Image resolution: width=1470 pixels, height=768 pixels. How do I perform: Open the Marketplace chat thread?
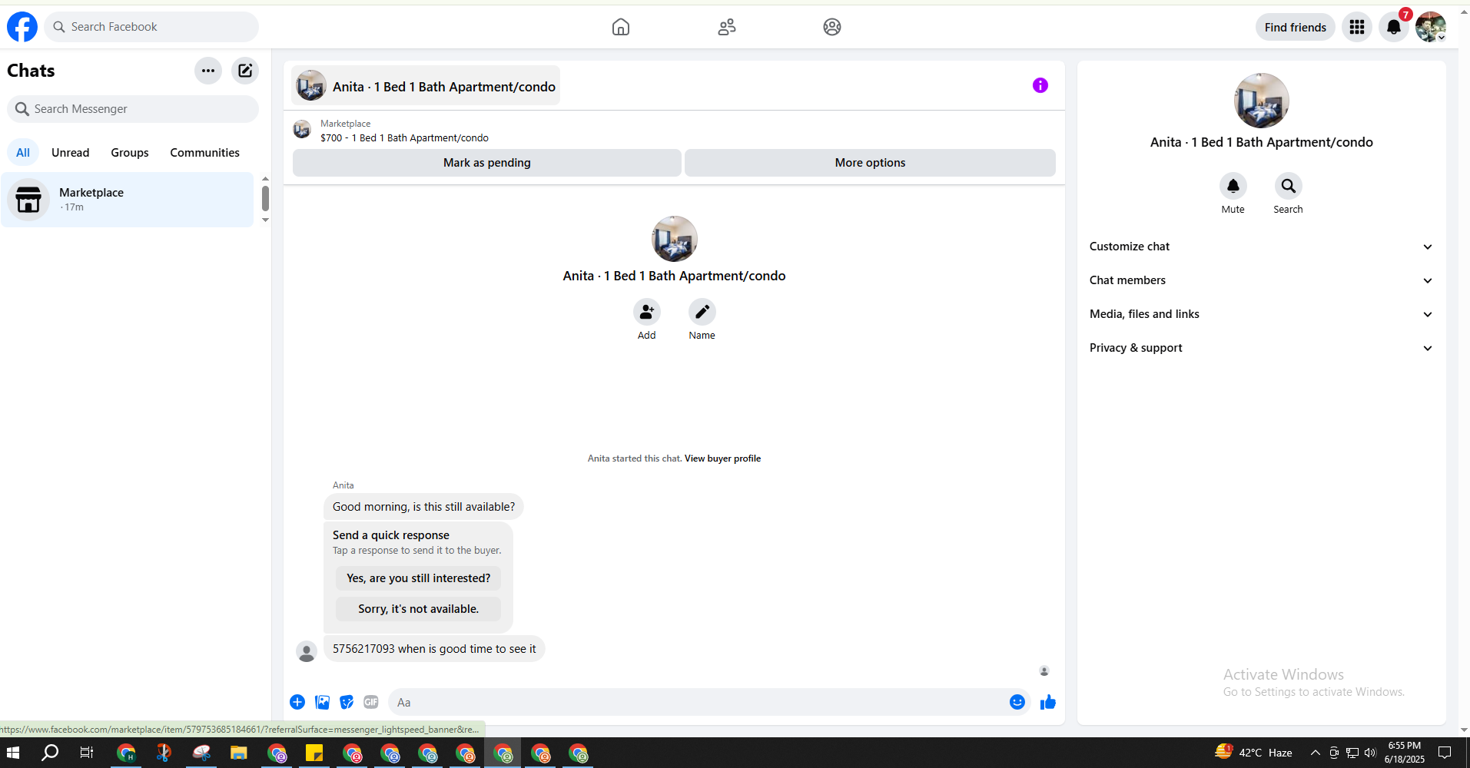click(x=128, y=200)
